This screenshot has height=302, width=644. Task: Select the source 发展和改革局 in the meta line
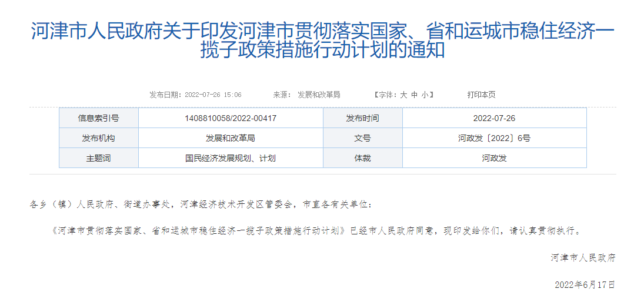319,95
